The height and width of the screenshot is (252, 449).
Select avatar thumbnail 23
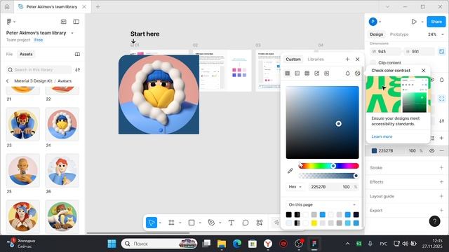[23, 125]
